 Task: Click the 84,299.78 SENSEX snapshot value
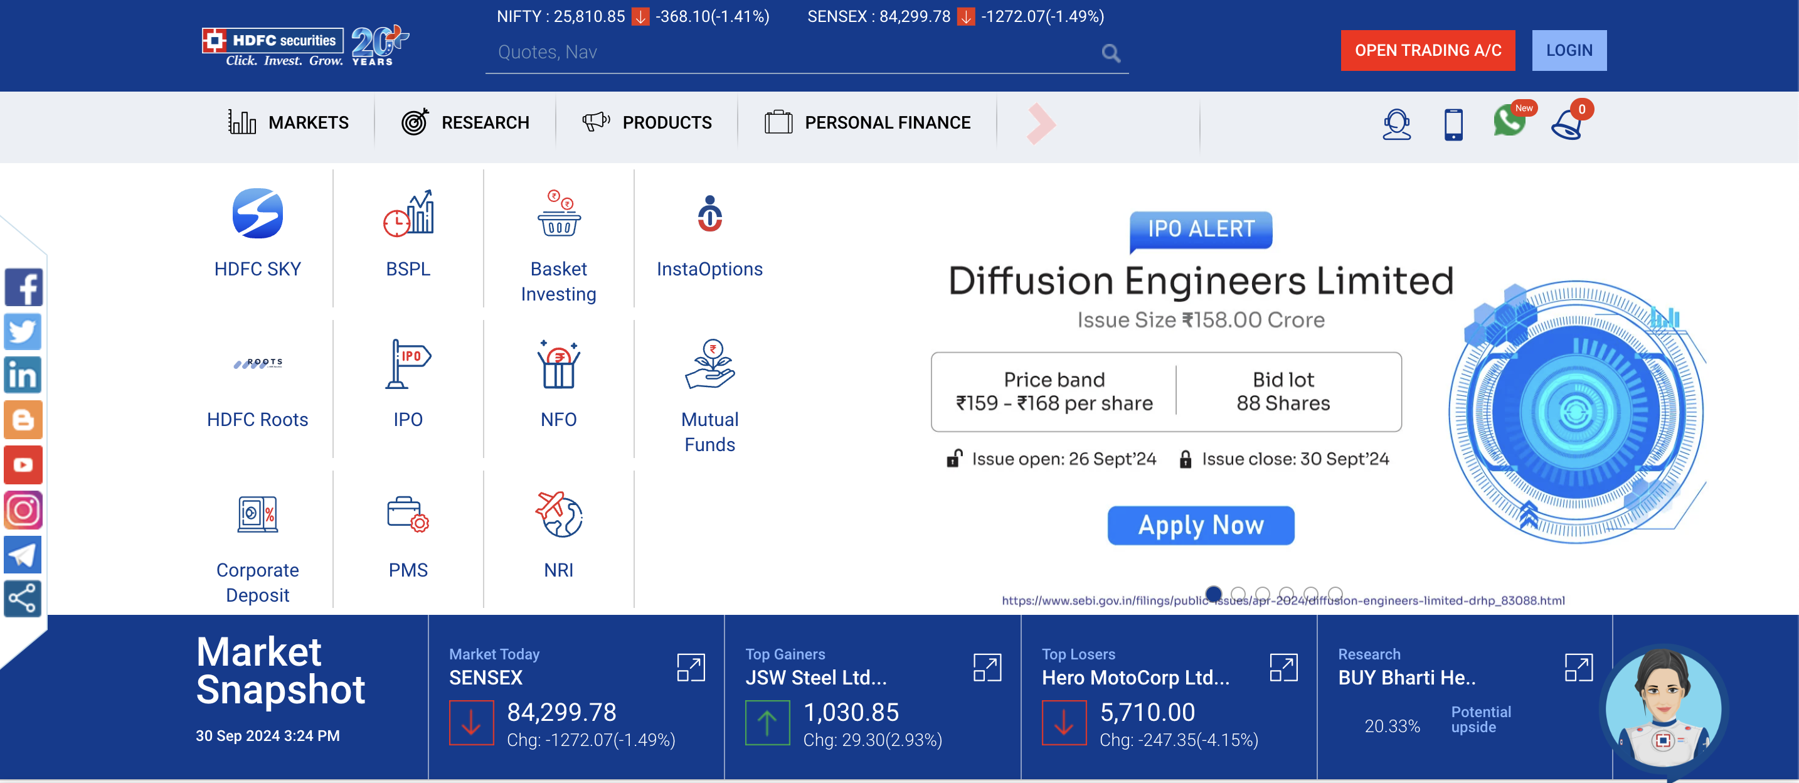click(x=561, y=713)
